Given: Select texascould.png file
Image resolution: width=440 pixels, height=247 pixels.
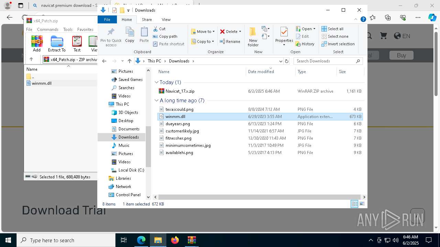Looking at the screenshot, I should [x=260, y=109].
